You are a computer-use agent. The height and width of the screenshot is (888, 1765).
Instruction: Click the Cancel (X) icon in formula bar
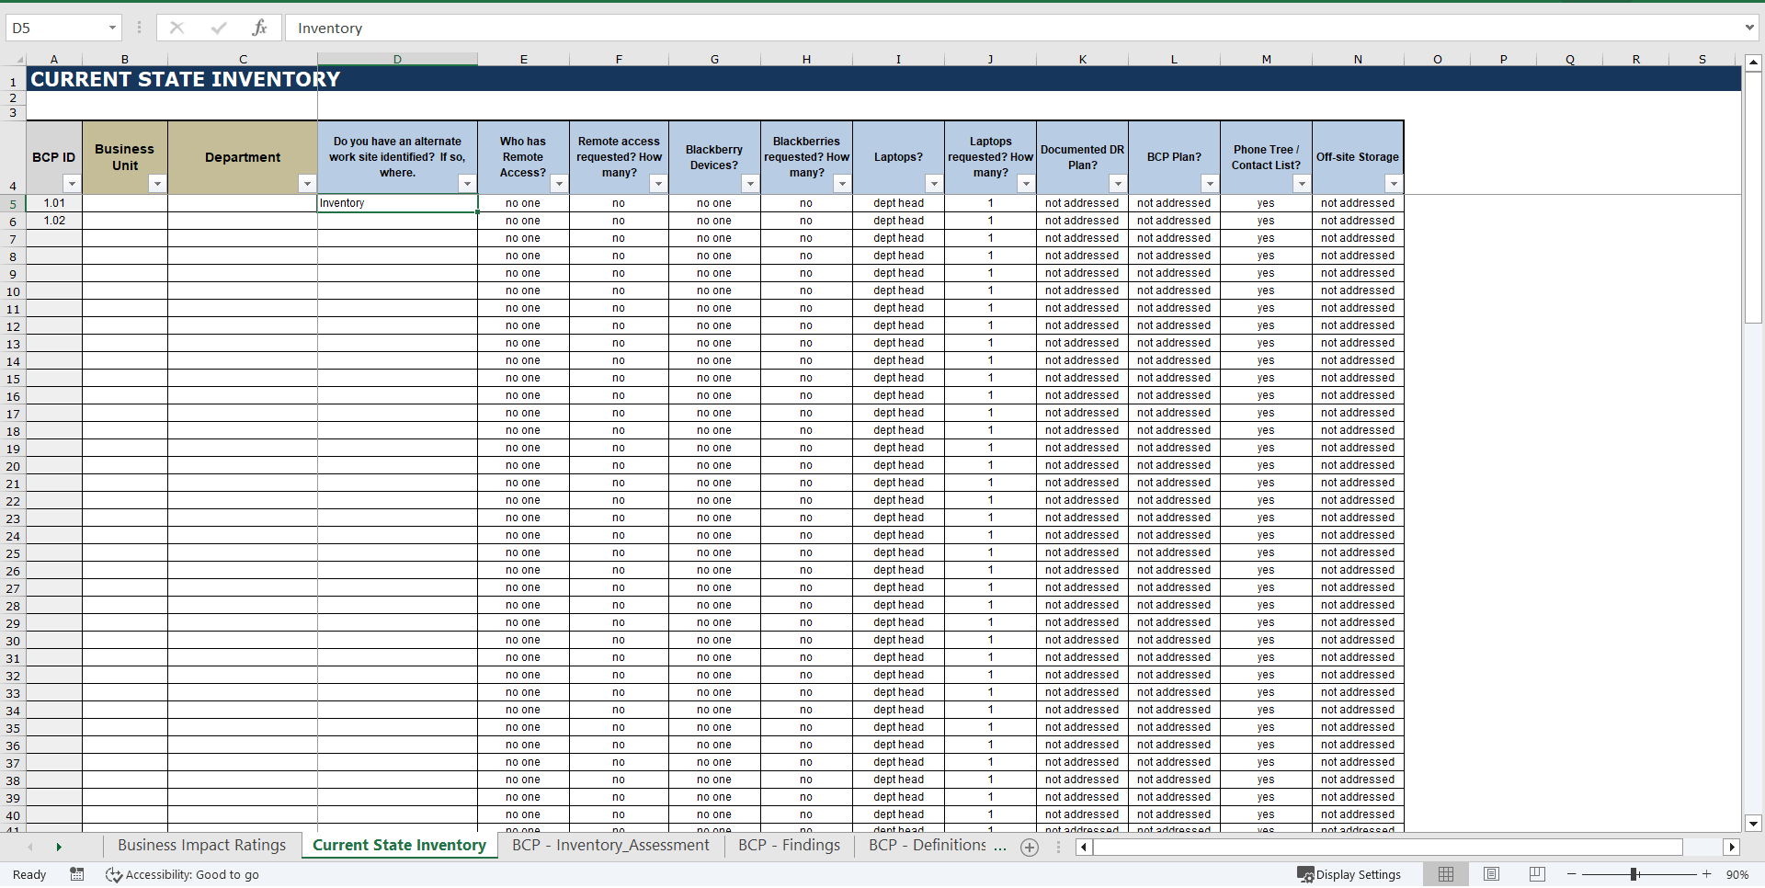176,28
